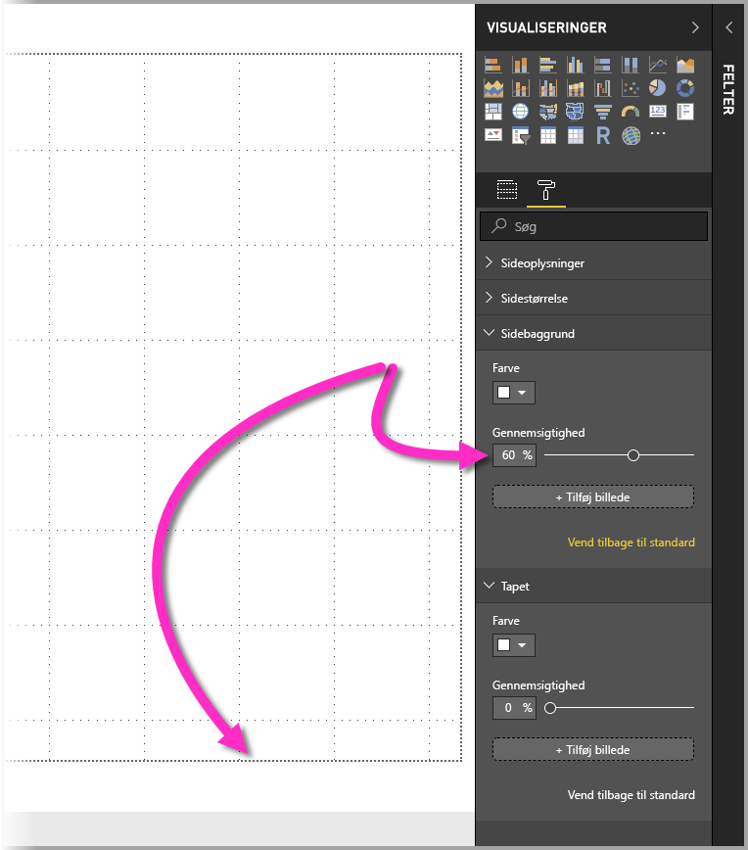Open Farve color dropdown under Sidebaggrund
Viewport: 748px width, 850px height.
tap(513, 393)
